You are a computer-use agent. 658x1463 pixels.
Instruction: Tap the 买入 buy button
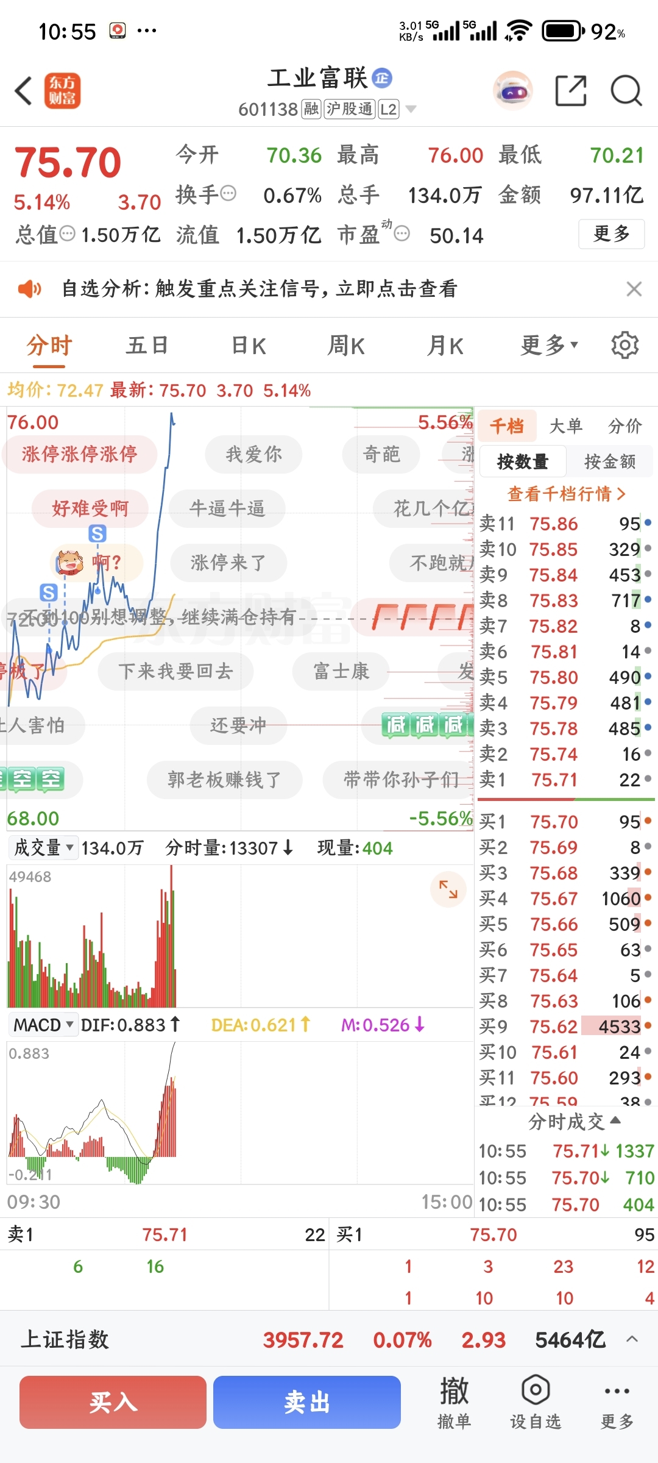pos(113,1402)
